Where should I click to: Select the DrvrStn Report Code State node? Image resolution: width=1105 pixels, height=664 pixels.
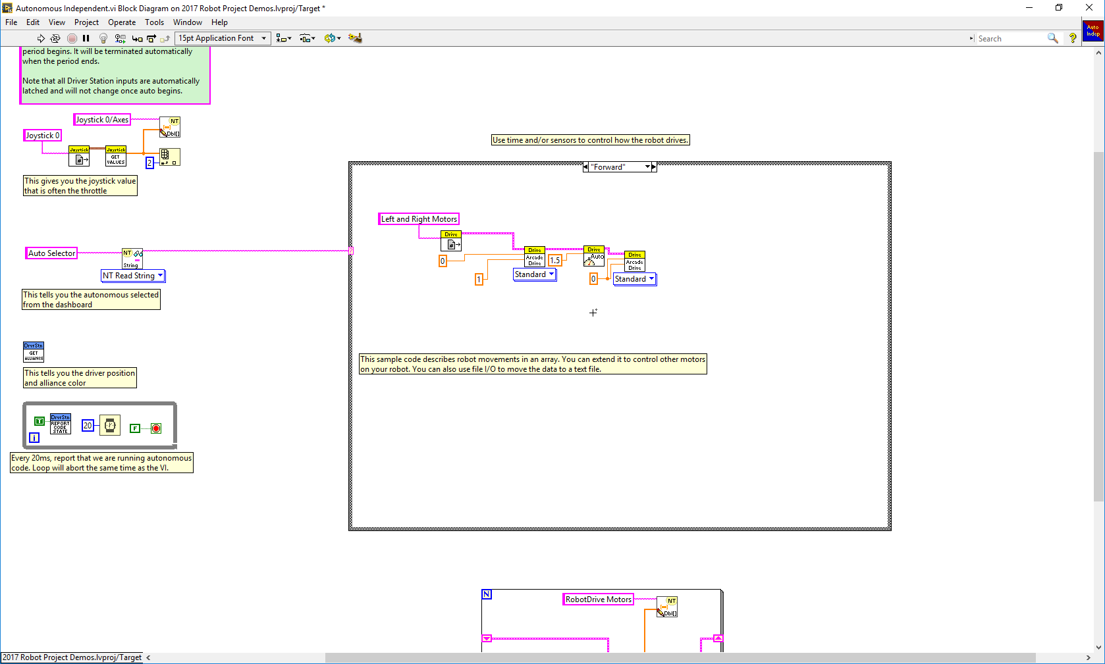tap(61, 424)
